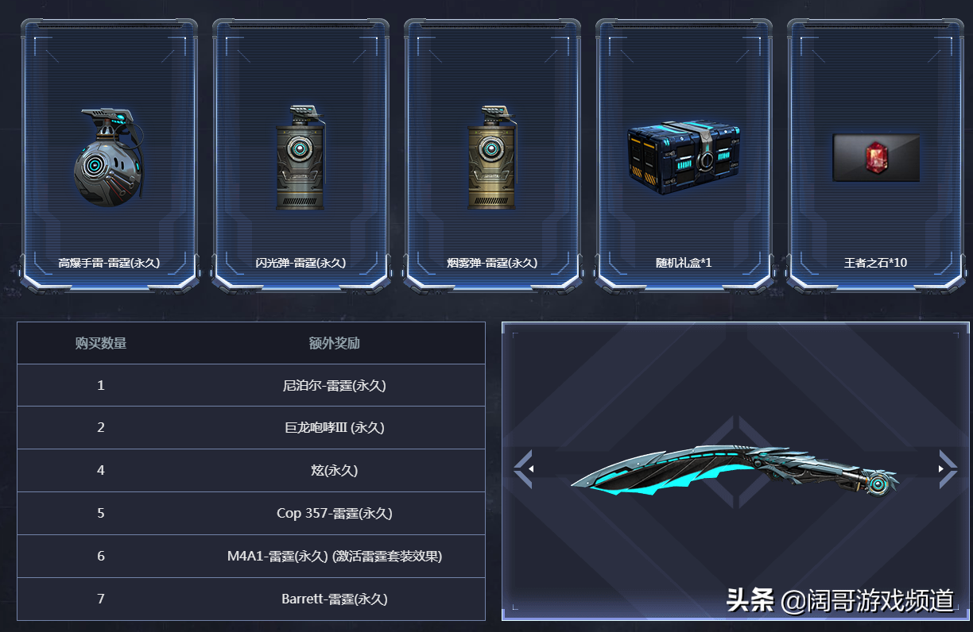Viewport: 973px width, 632px height.
Task: Select the tan smoke grenade Thunder icon
Action: (x=491, y=158)
